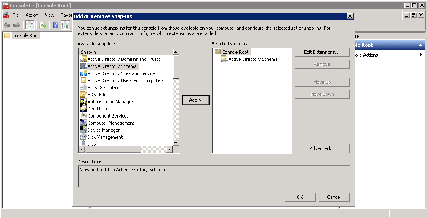427x218 pixels.
Task: Open Edit Extensions dialog
Action: coord(322,52)
